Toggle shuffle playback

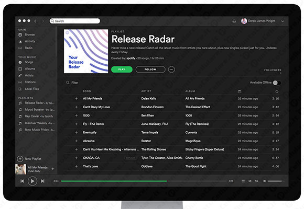click(250, 181)
